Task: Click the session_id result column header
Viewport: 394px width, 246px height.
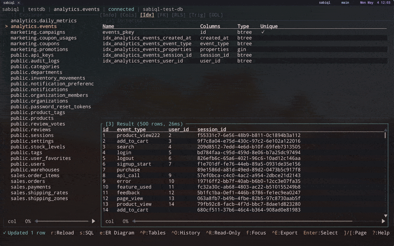Action: [212, 129]
